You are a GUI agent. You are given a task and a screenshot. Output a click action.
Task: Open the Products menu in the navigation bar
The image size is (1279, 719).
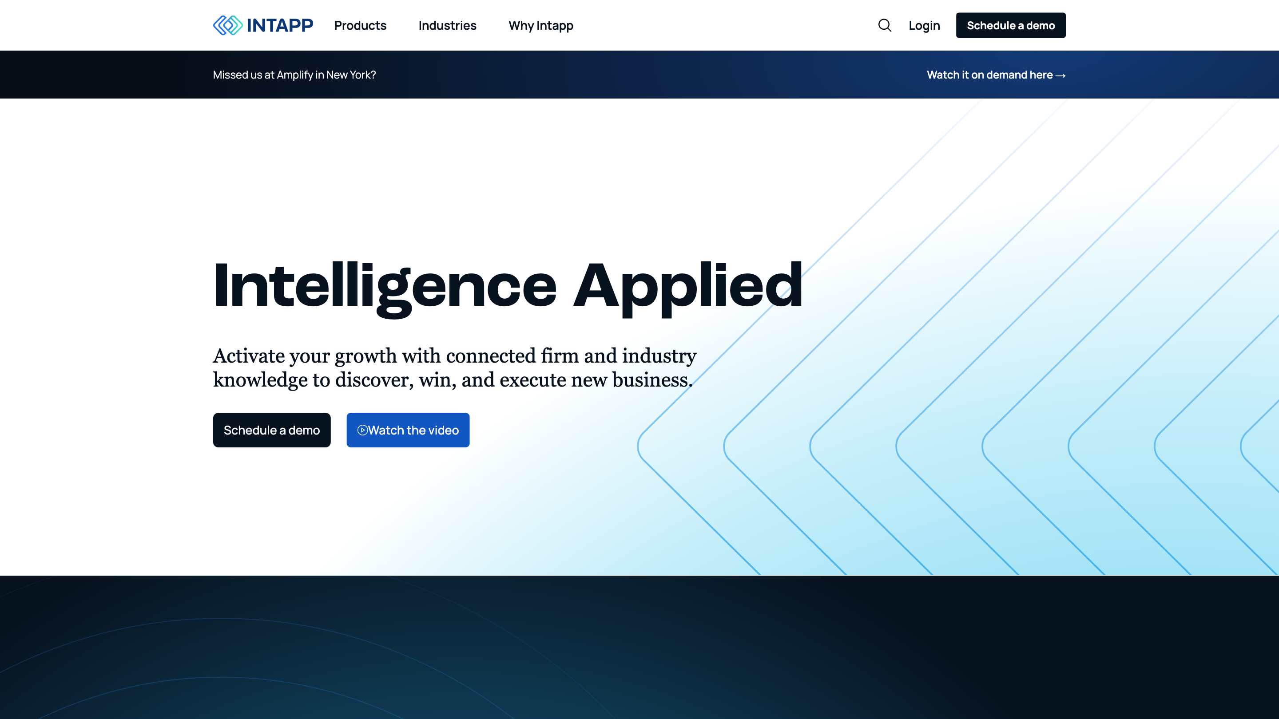pos(360,25)
